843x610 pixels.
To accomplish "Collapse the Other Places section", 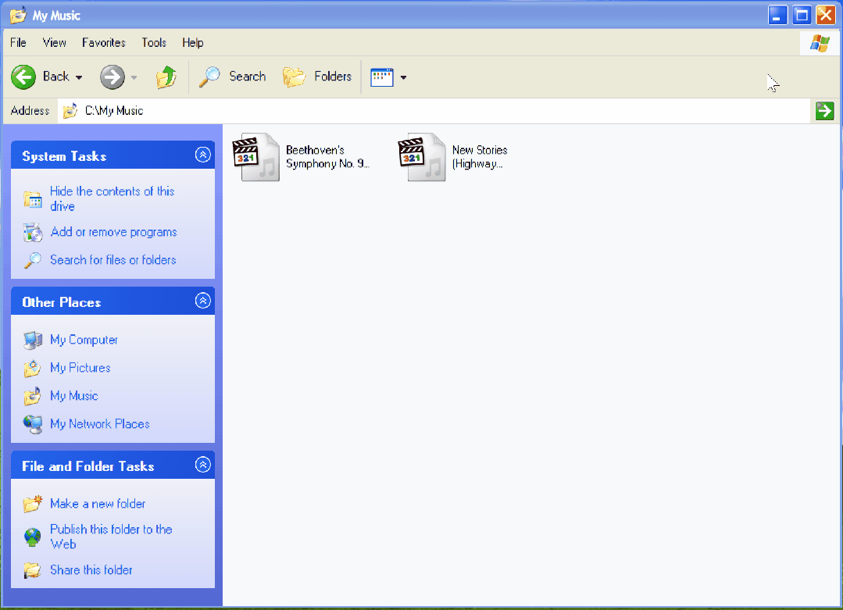I will [203, 301].
